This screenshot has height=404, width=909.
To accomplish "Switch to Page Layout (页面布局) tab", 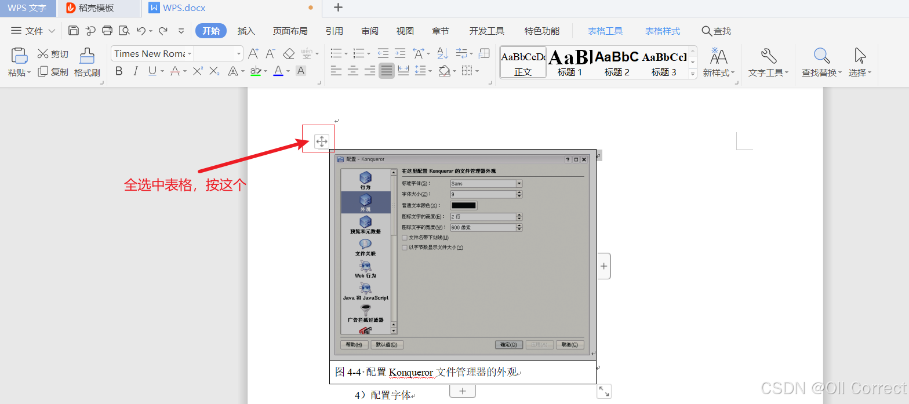I will (290, 31).
